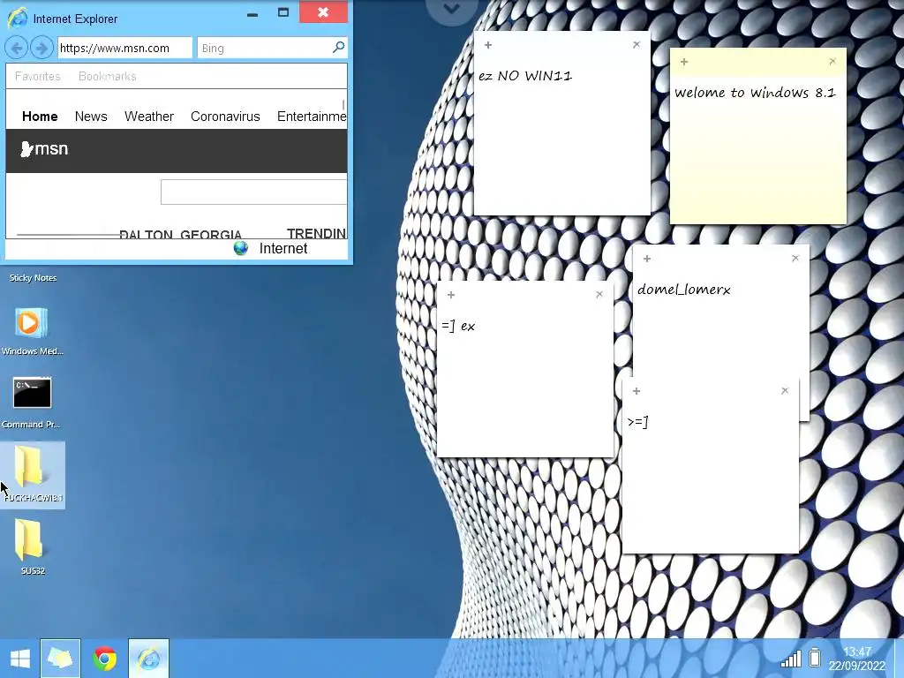Select the Home tab on MSN
904x678 pixels.
click(x=40, y=117)
